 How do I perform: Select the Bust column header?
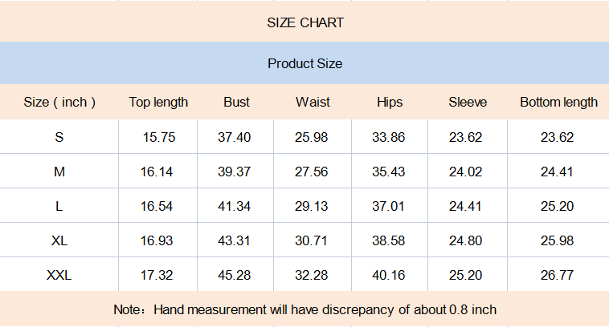[x=236, y=102]
